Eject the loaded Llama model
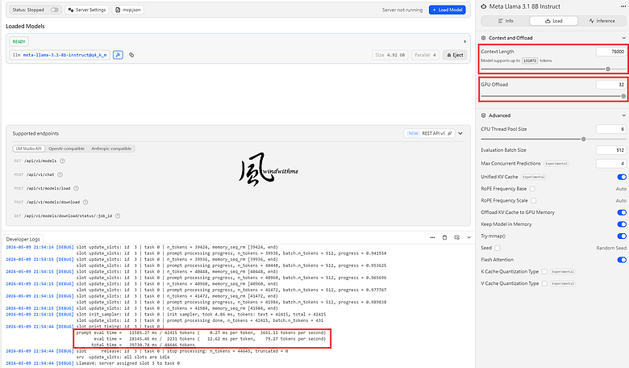 tap(455, 55)
